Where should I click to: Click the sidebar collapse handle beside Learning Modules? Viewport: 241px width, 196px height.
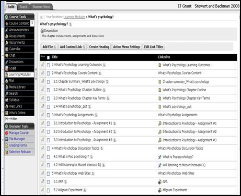pos(36,74)
